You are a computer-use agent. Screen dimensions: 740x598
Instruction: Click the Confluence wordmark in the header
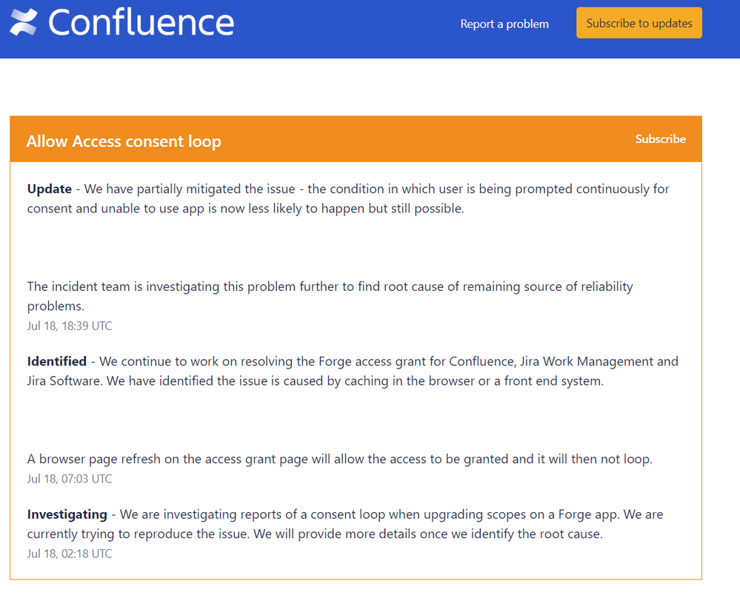point(141,23)
